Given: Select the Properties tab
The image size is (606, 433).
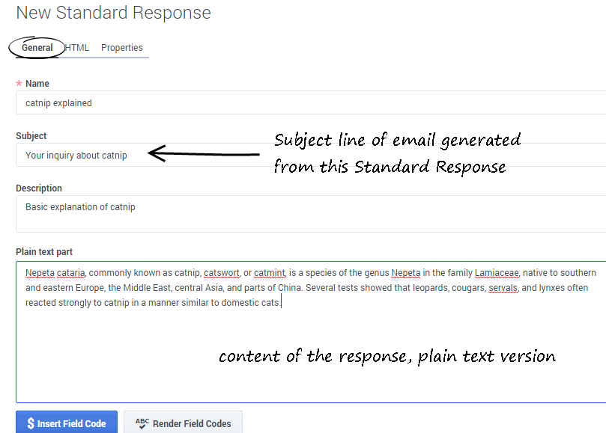Looking at the screenshot, I should pos(122,48).
